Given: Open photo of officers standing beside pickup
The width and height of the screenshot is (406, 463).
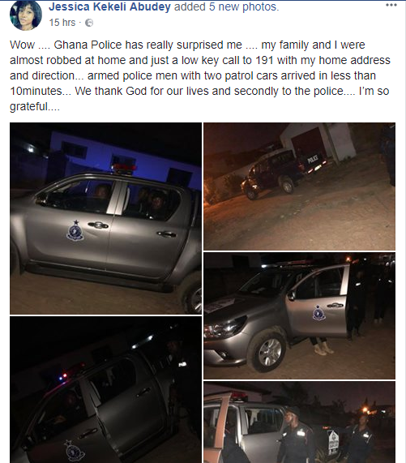Looking at the screenshot, I should pyautogui.click(x=299, y=422).
